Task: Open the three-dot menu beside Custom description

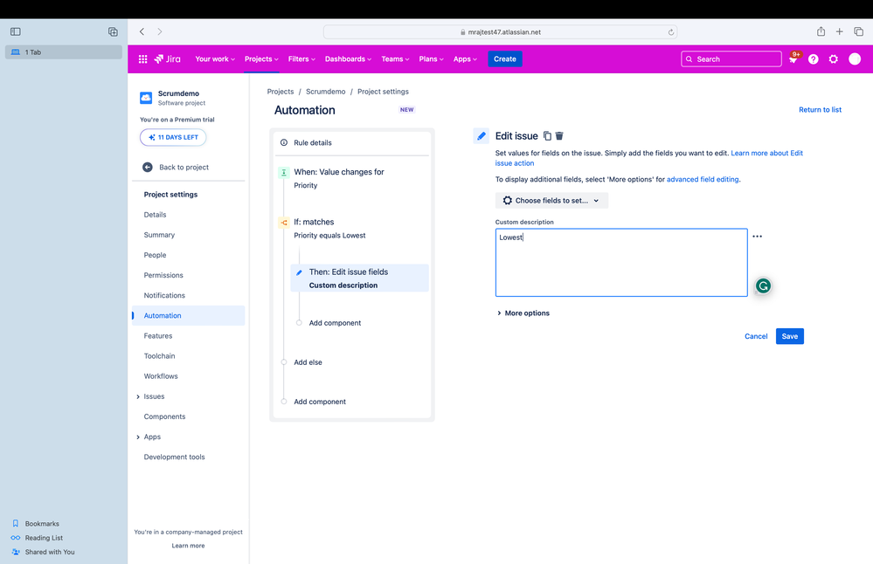Action: 757,237
